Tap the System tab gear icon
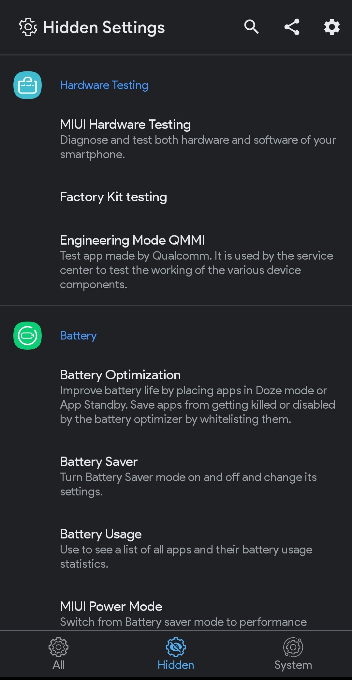The width and height of the screenshot is (352, 680). tap(293, 647)
